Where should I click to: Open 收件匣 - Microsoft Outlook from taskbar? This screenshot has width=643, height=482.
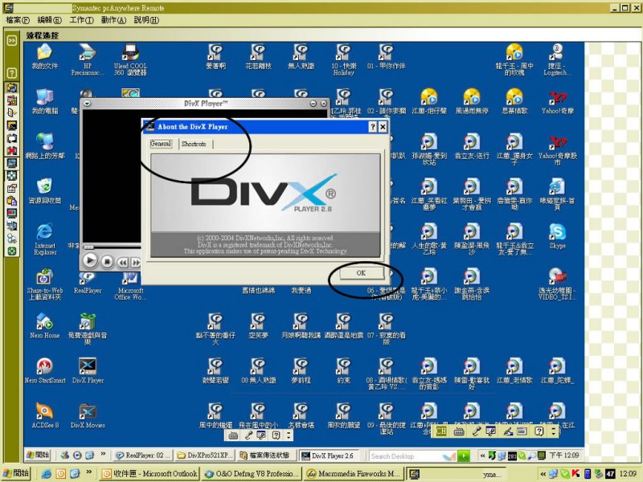click(149, 474)
